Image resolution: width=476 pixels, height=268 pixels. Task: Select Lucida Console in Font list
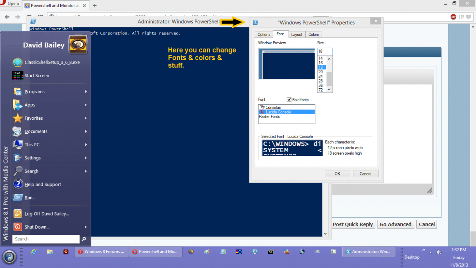coord(287,112)
